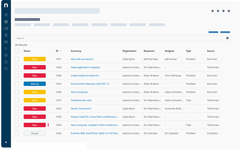
Task: Open the 'Onboard new user' ticket
Action: 81,100
